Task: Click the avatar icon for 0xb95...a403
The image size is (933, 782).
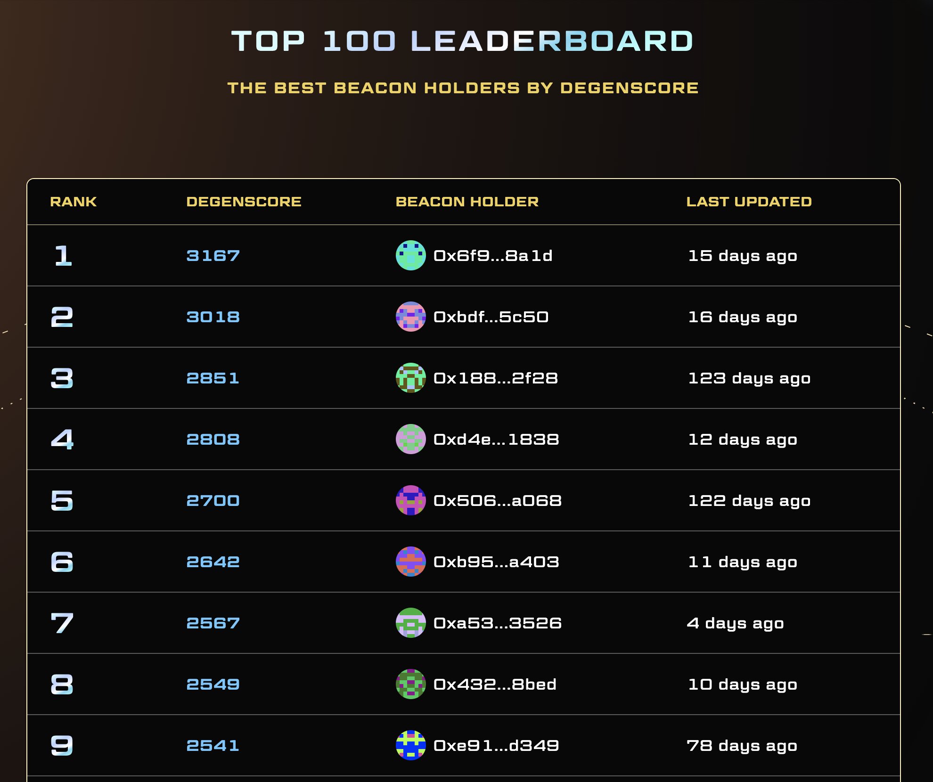Action: (410, 562)
